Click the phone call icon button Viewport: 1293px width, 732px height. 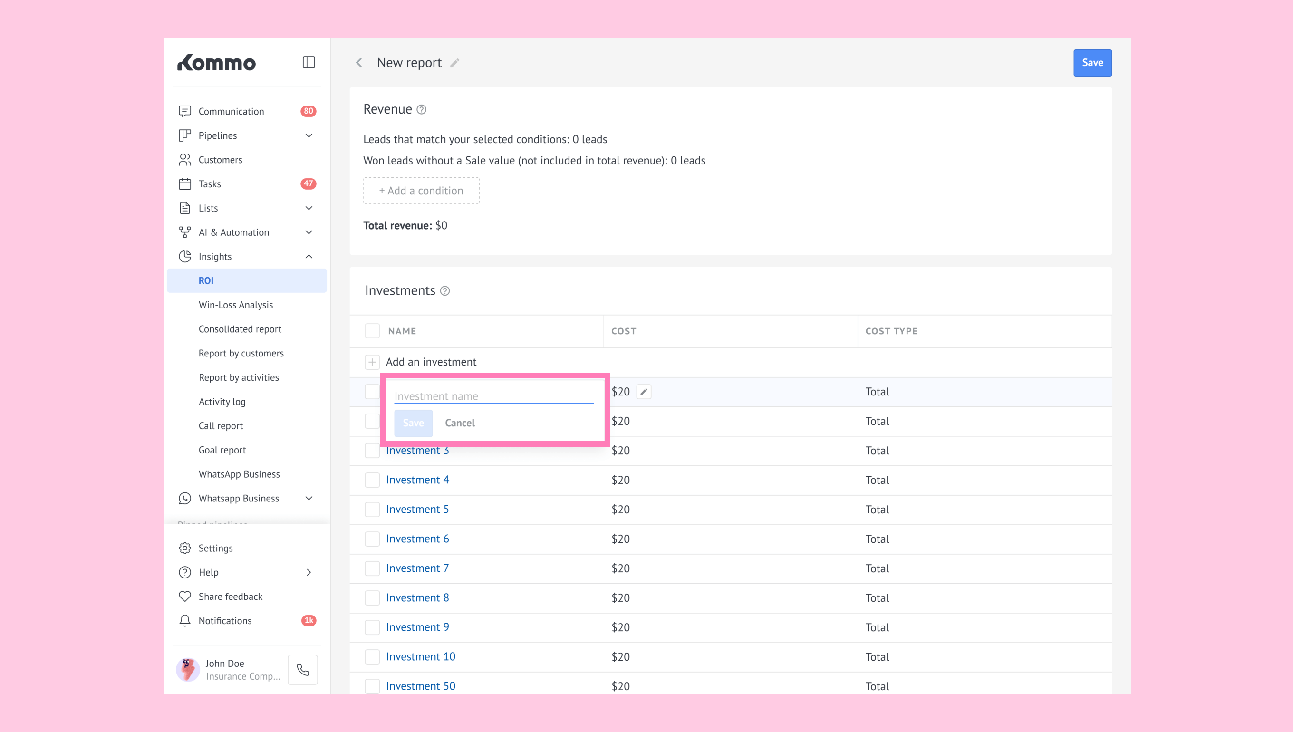coord(303,670)
